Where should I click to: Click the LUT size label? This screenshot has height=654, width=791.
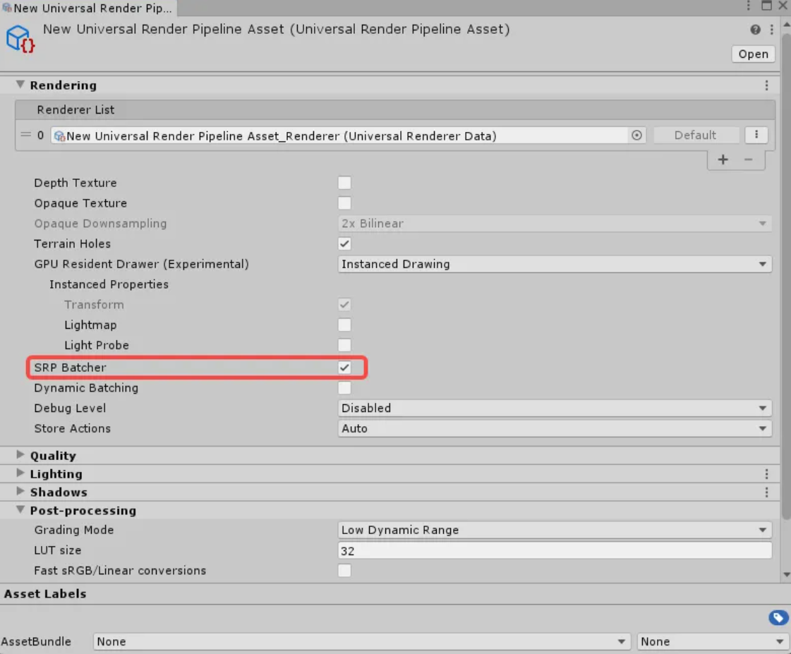click(x=58, y=550)
